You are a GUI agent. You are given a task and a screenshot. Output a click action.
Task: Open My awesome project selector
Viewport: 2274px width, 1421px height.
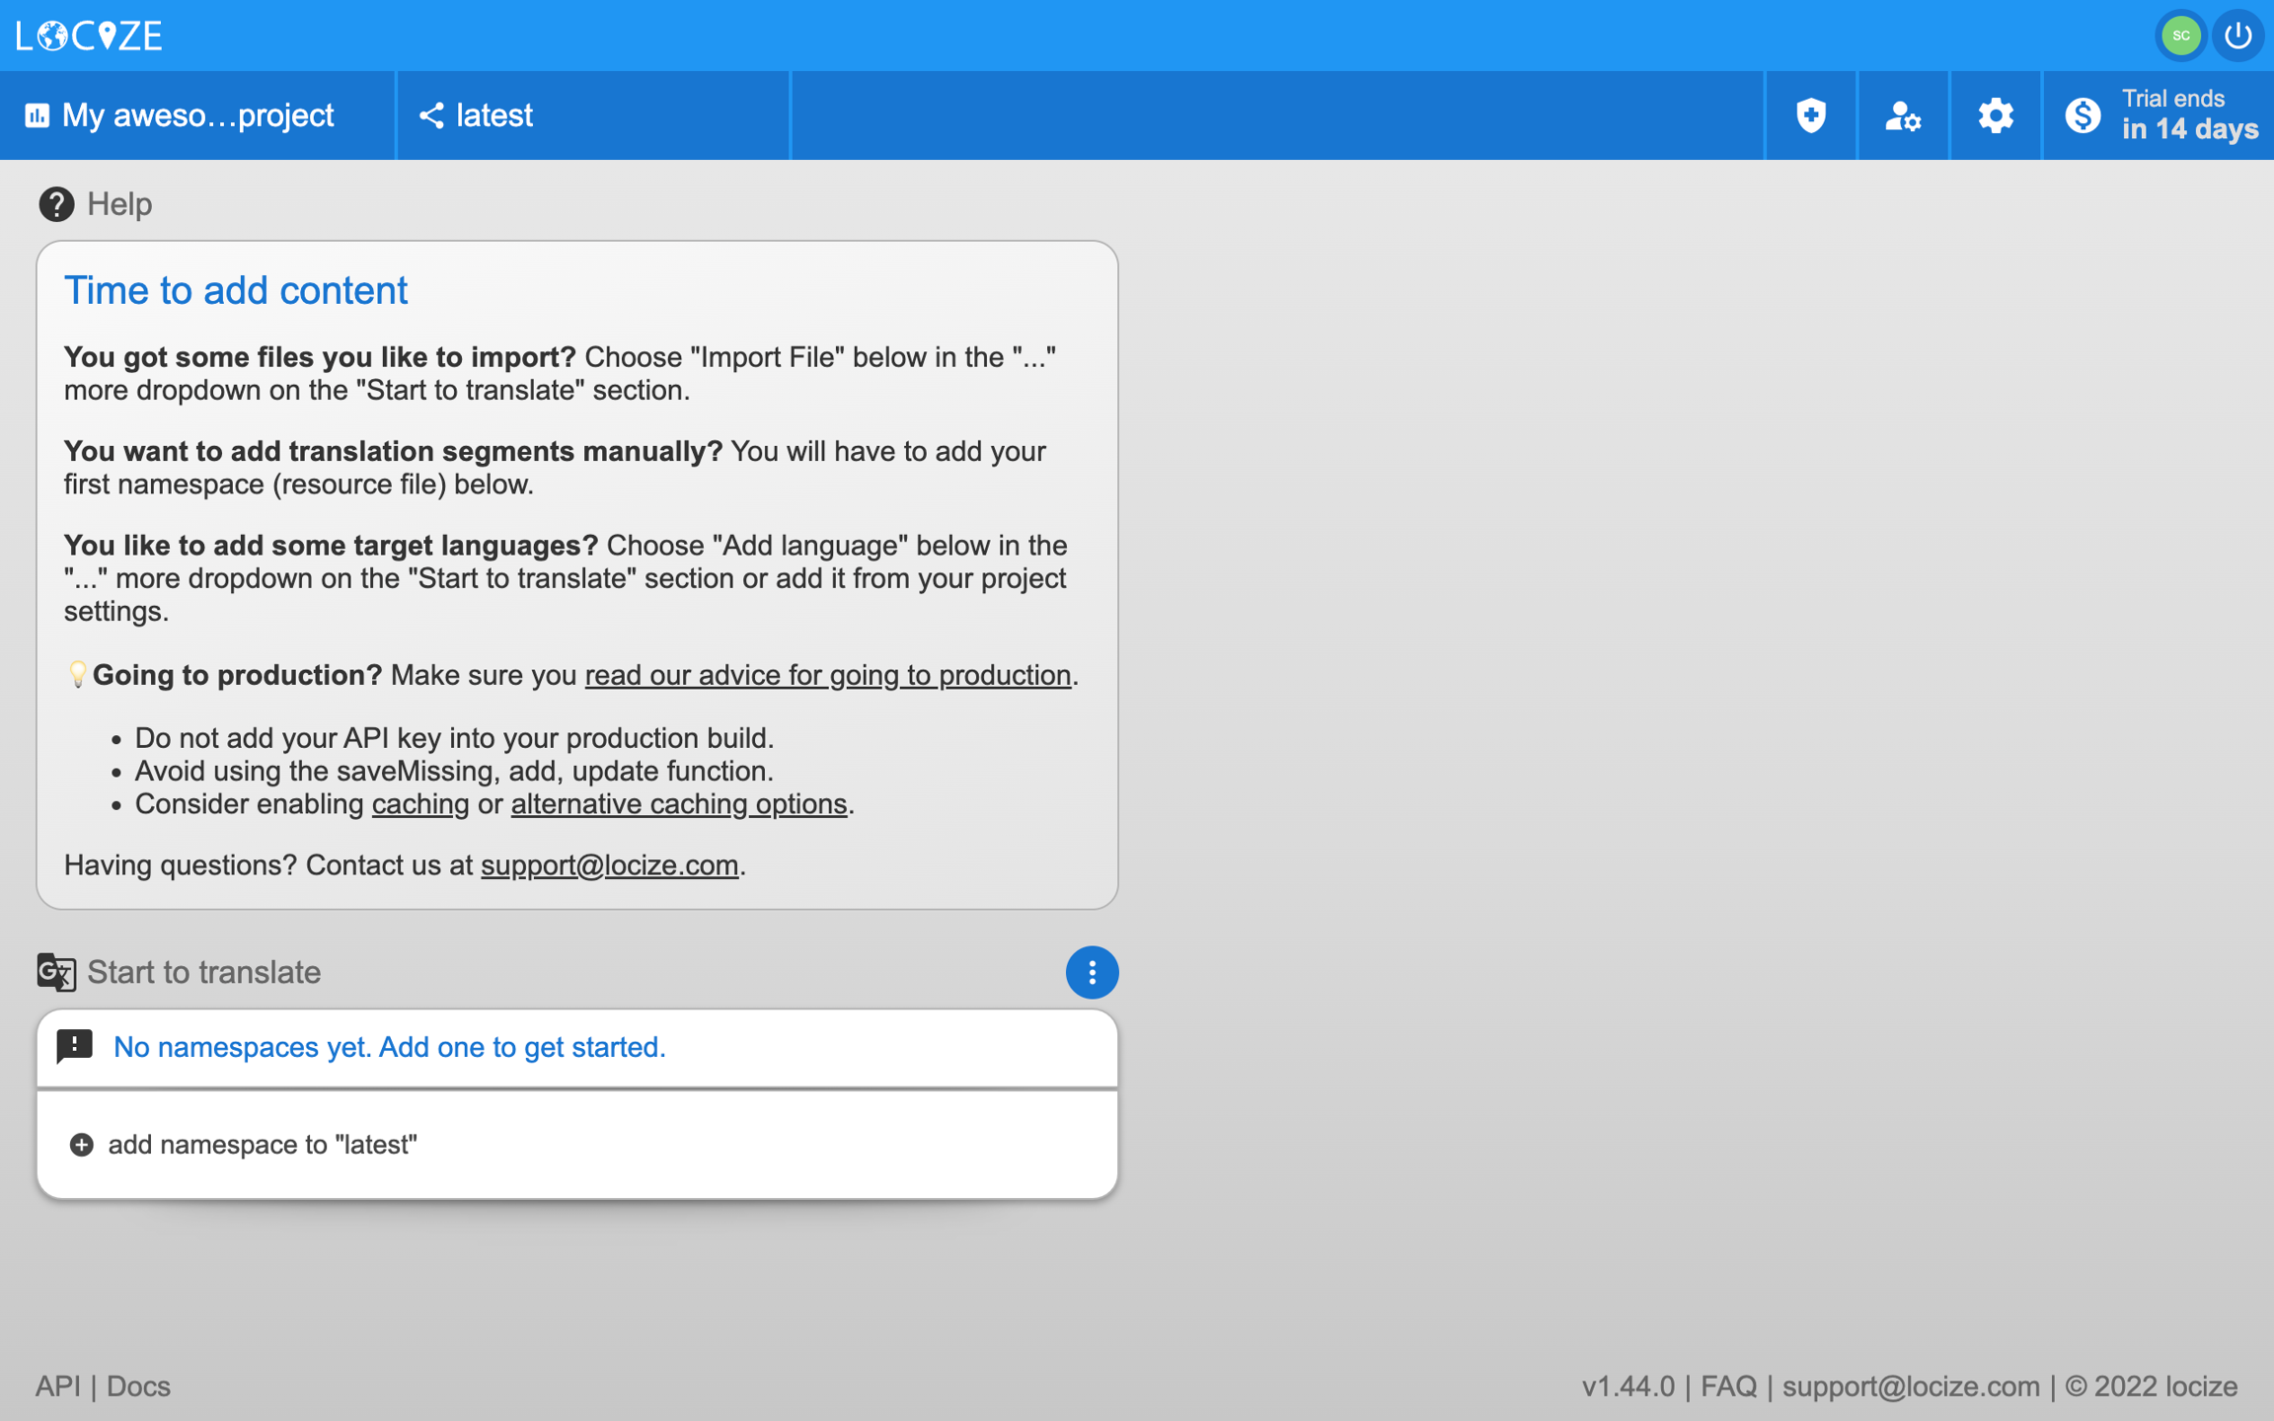coord(197,115)
